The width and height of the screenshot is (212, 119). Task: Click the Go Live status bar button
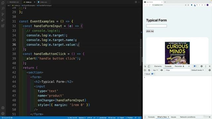click(112, 118)
